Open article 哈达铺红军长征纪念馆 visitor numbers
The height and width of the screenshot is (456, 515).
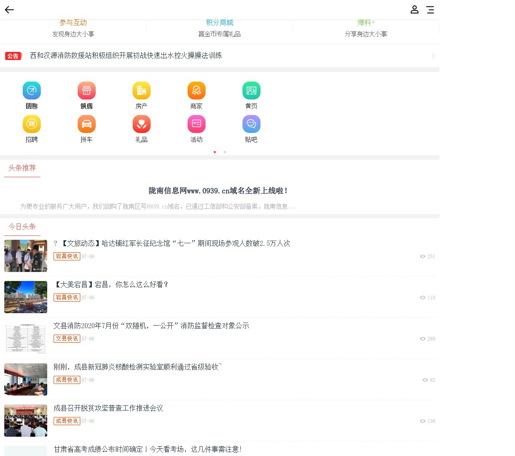click(x=172, y=244)
